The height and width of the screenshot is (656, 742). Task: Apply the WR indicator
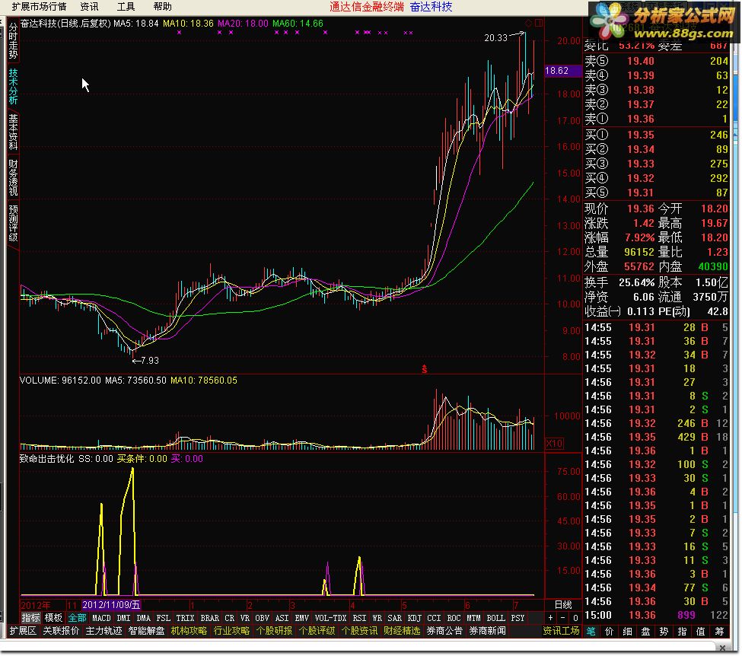(377, 618)
